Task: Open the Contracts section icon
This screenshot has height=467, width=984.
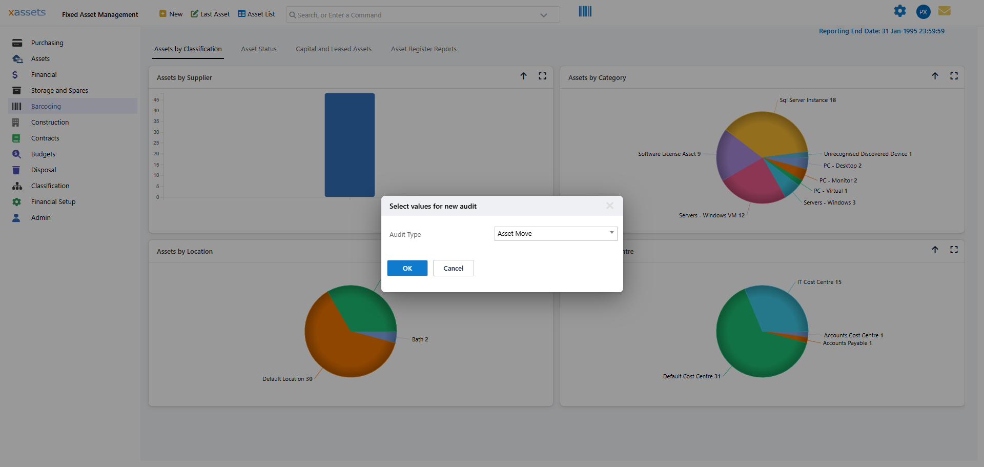Action: pos(17,138)
